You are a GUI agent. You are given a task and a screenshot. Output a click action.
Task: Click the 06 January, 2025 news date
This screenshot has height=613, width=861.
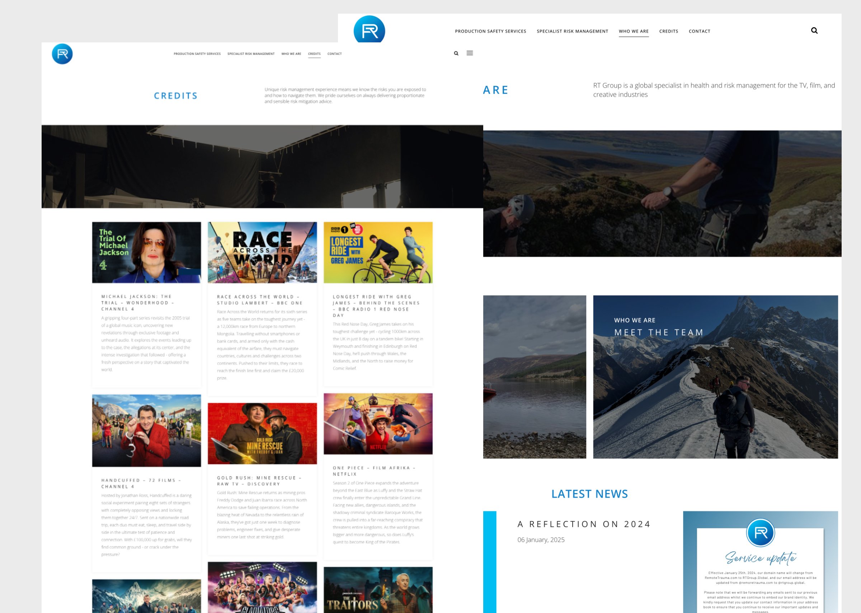(541, 540)
